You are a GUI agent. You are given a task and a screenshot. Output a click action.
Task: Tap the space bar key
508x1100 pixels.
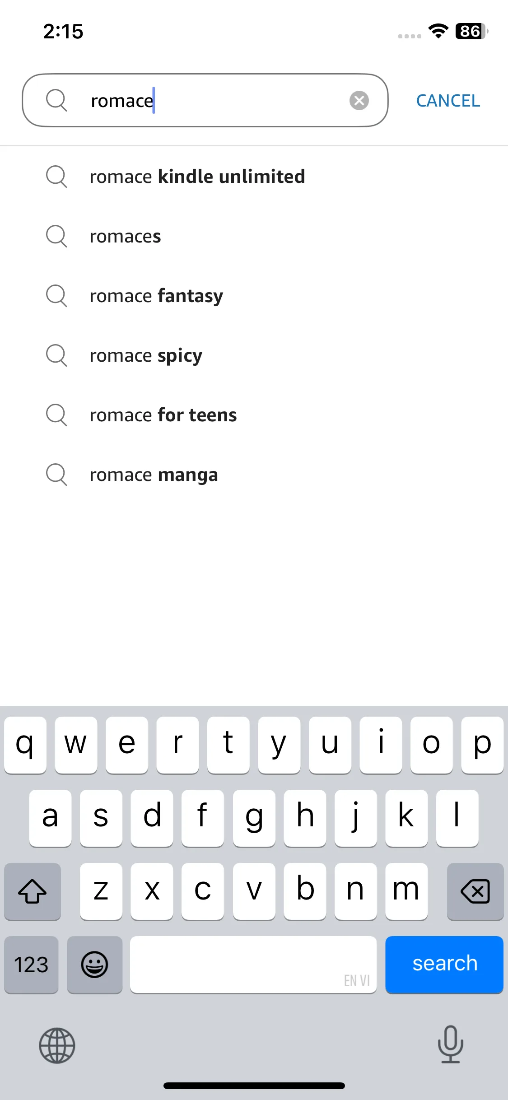253,965
